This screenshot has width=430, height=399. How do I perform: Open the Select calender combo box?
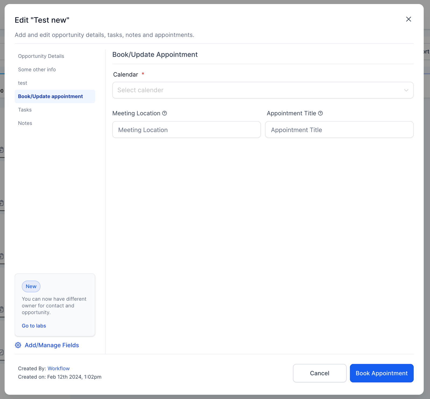pos(258,90)
